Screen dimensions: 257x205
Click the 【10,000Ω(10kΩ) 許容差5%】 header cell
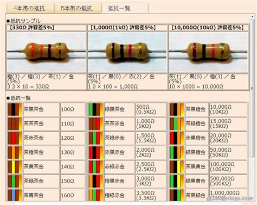pyautogui.click(x=208, y=28)
